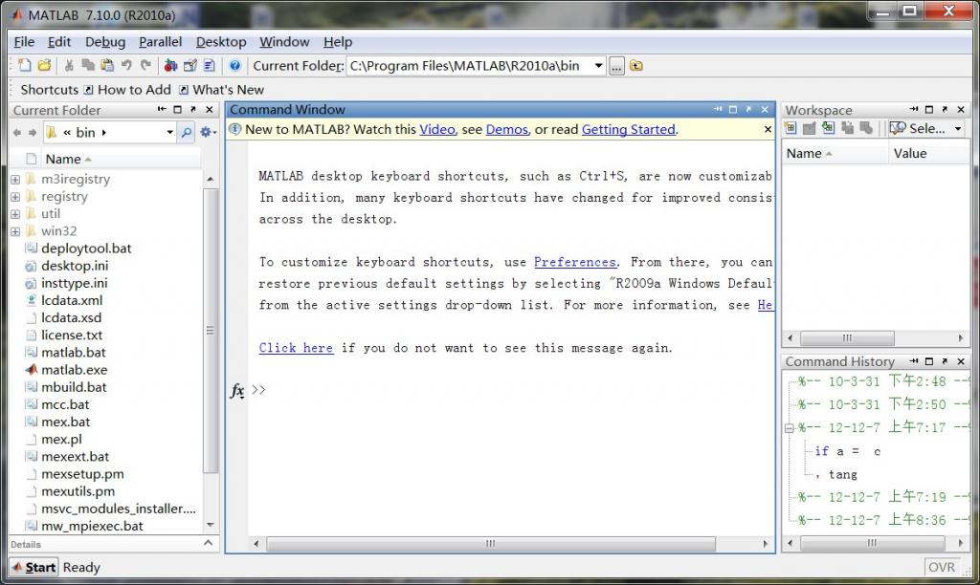The image size is (980, 585).
Task: Open the Profiler toolbar icon
Action: (210, 66)
